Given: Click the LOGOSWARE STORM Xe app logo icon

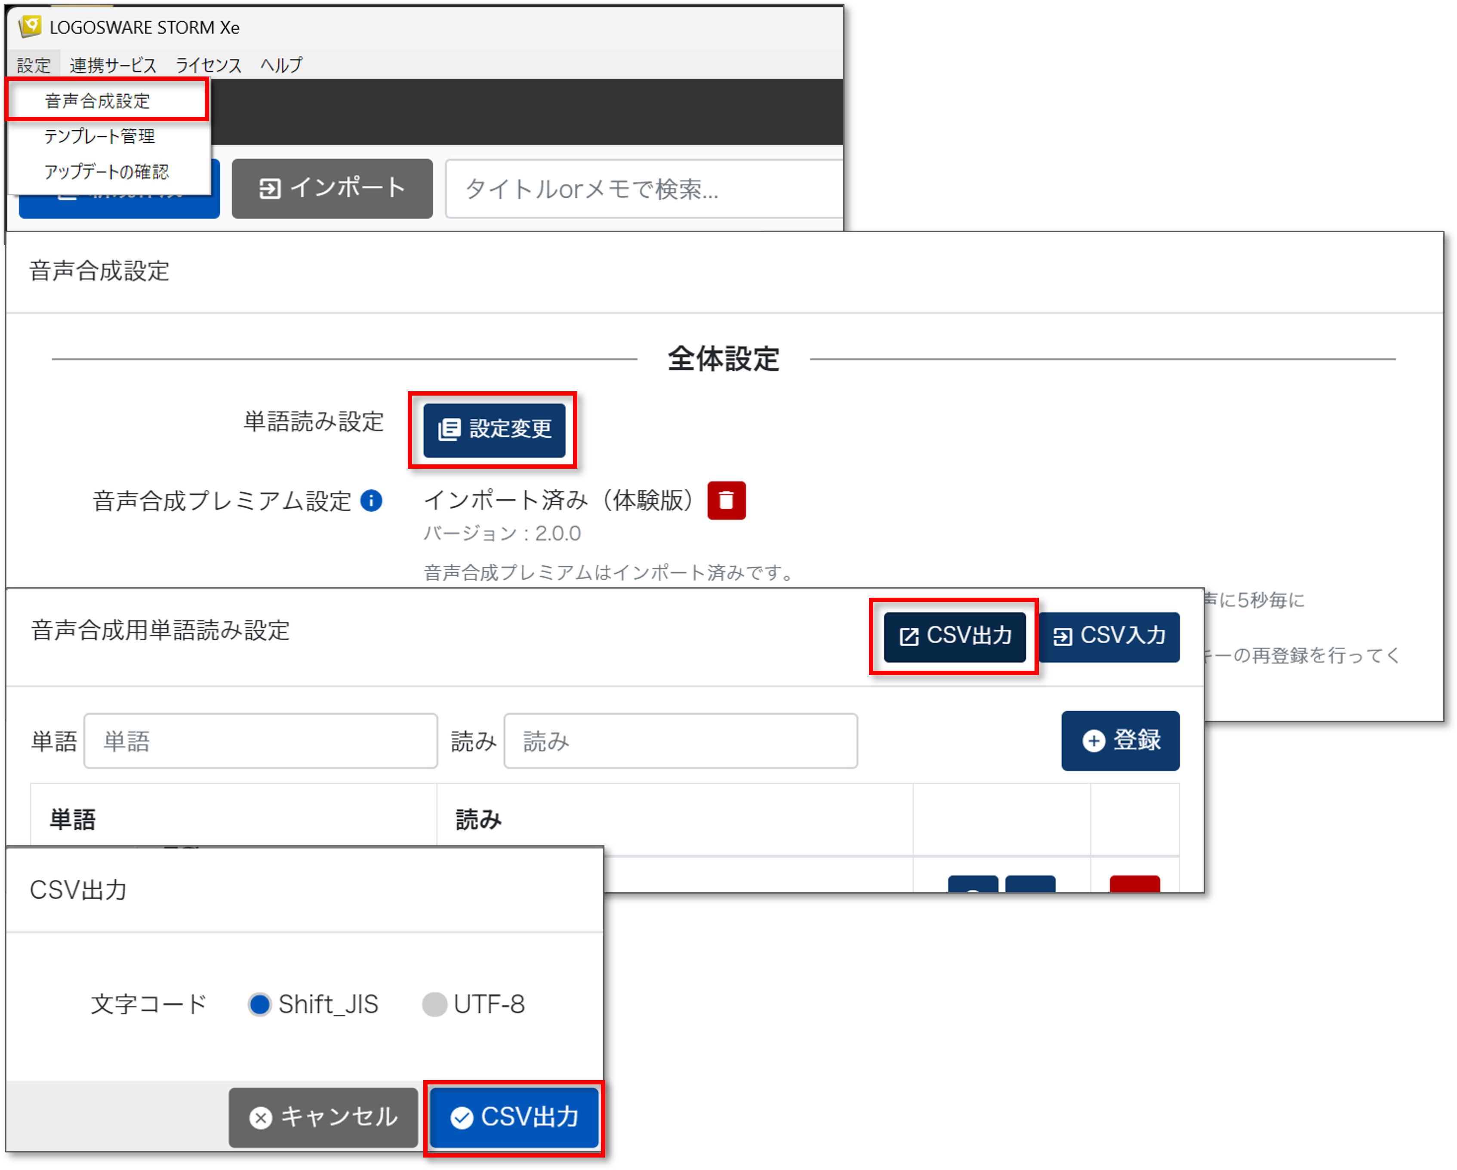Looking at the screenshot, I should point(30,26).
